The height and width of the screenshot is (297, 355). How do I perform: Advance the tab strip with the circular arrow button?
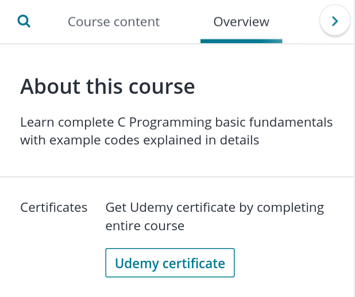tap(335, 21)
